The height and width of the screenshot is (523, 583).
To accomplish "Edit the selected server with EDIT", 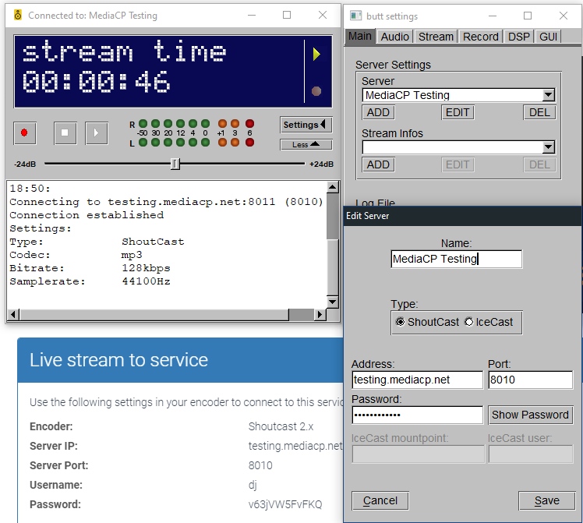I will 458,112.
